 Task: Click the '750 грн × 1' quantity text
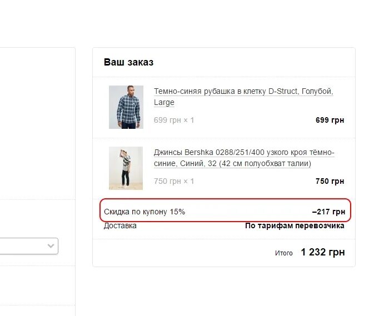click(174, 181)
